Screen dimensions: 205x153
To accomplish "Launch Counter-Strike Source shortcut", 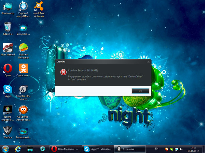I will click(24, 89).
